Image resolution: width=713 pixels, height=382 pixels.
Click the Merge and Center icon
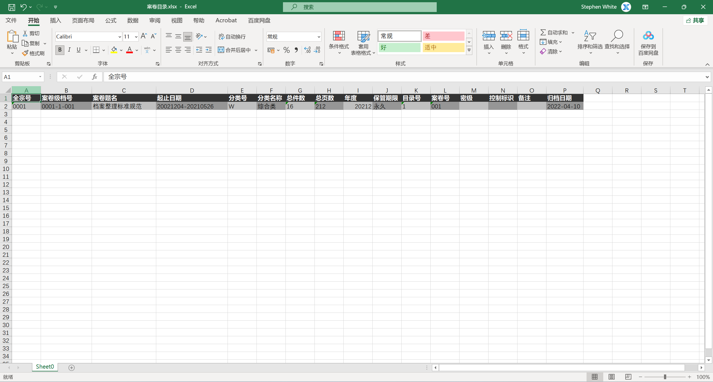point(221,50)
